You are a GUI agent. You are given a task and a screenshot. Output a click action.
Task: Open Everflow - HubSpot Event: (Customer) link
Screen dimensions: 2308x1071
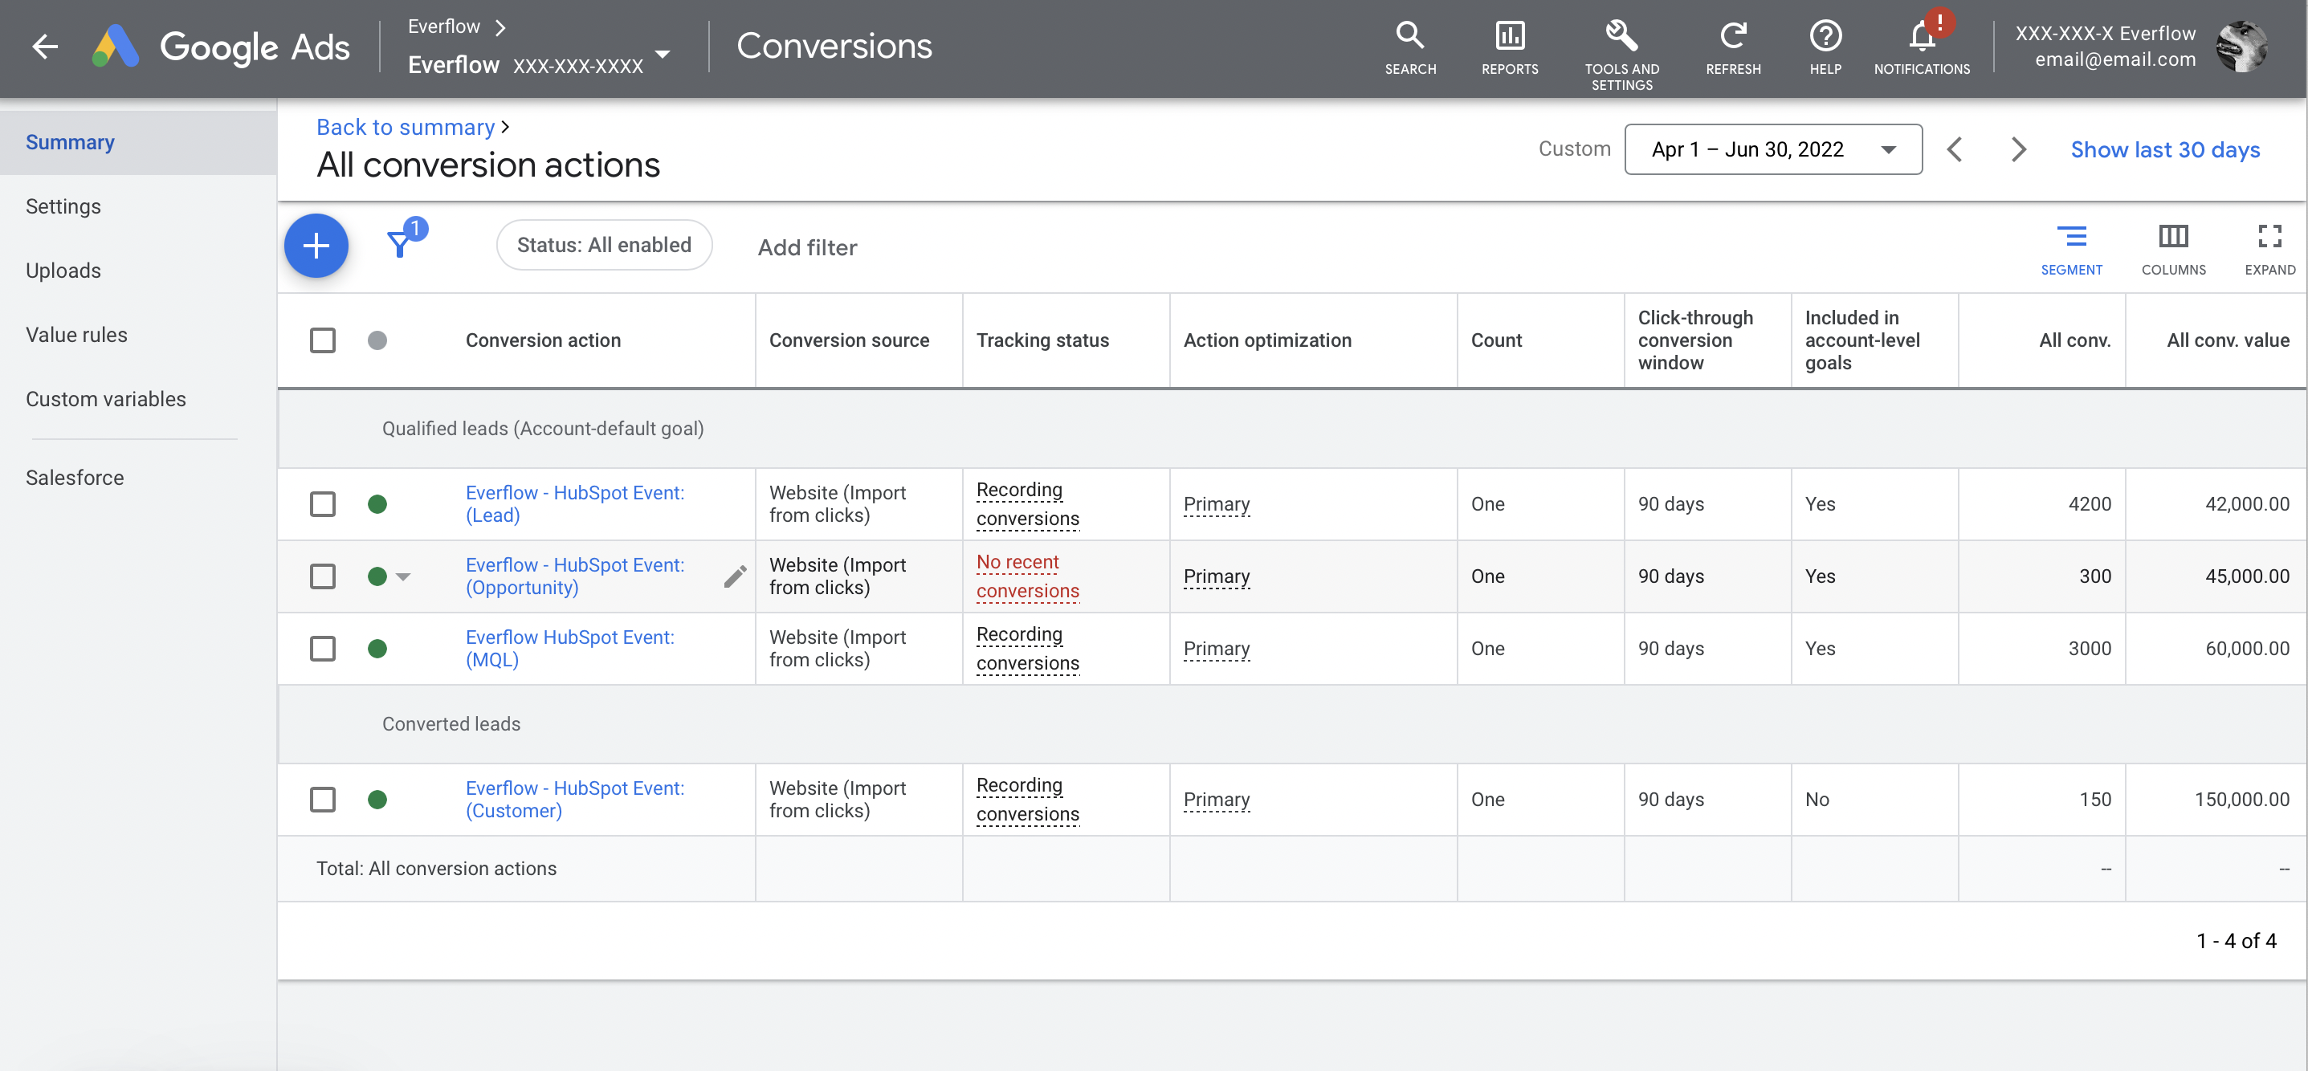point(575,800)
